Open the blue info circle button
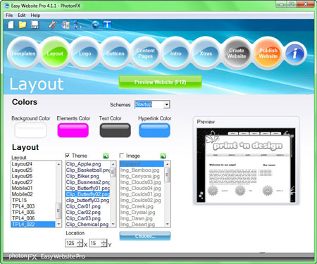This screenshot has height=264, width=317. pos(294,54)
